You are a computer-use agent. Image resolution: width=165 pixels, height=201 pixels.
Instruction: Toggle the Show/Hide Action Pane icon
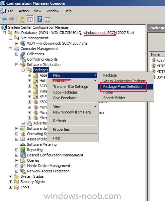(47, 20)
